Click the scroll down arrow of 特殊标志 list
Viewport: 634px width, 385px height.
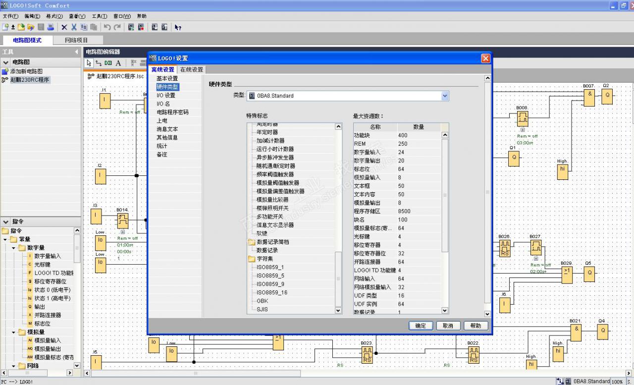click(338, 310)
